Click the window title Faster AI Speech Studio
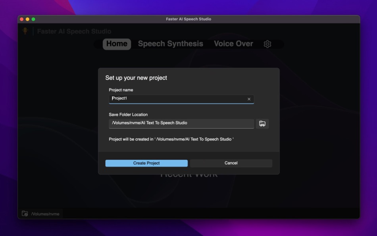 [188, 19]
